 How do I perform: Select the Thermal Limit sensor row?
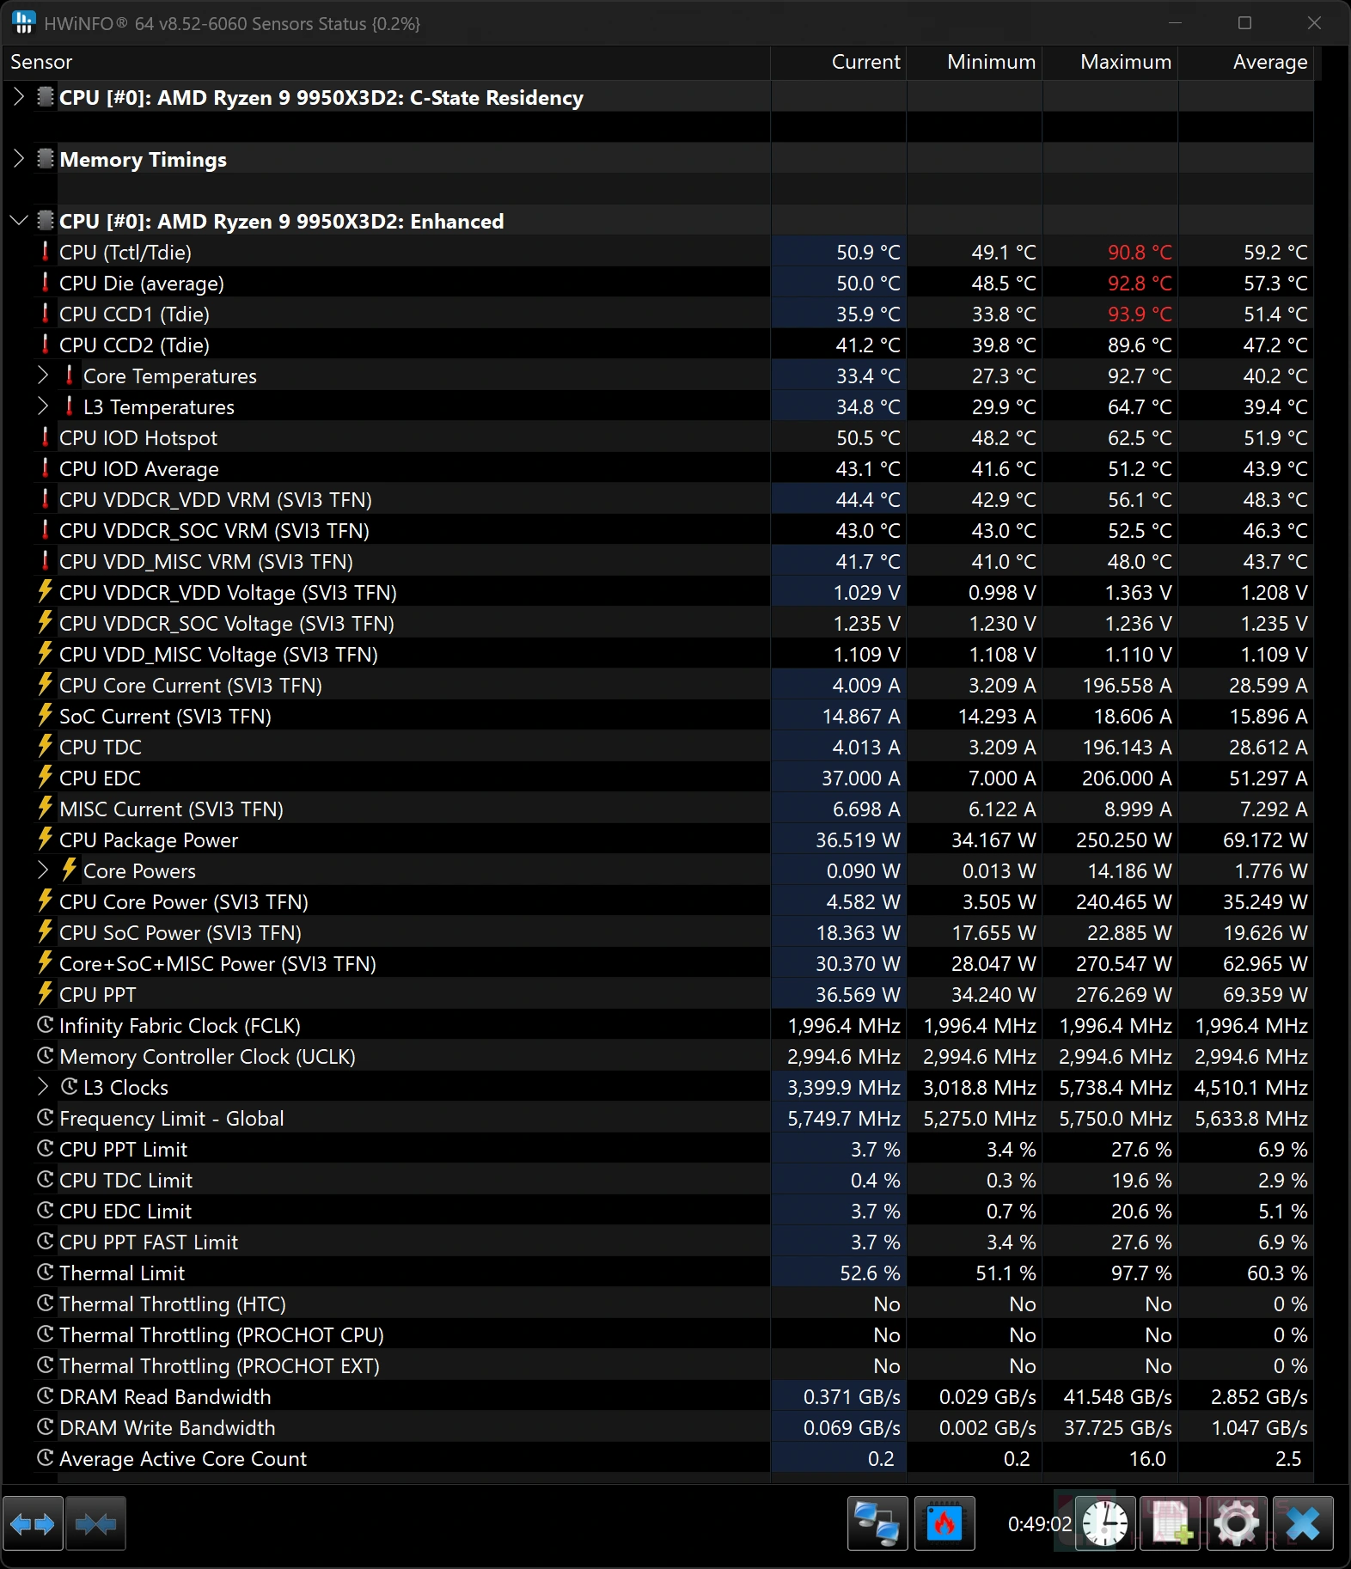click(657, 1273)
